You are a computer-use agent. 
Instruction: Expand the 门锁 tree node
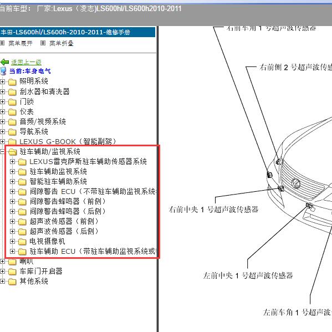2,101
